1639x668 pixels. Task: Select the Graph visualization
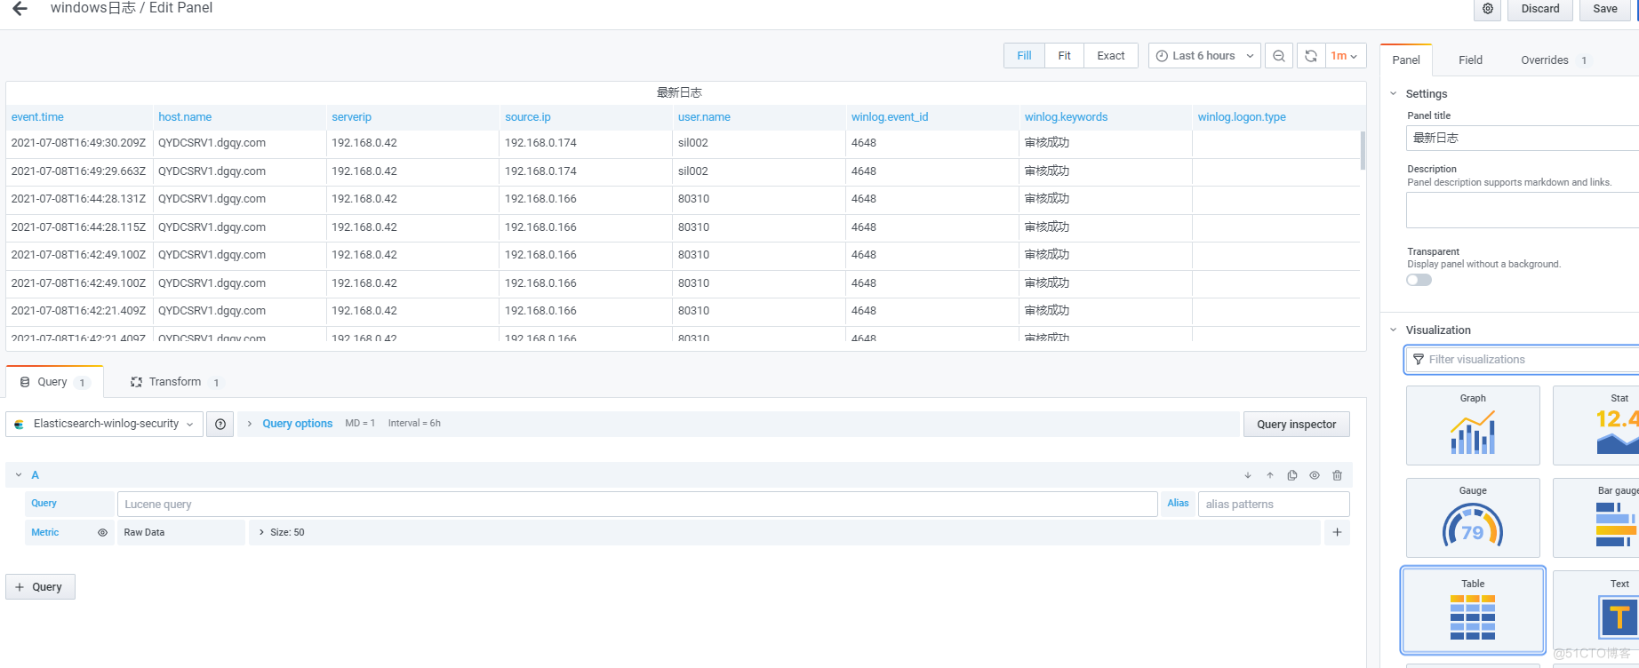[1473, 425]
